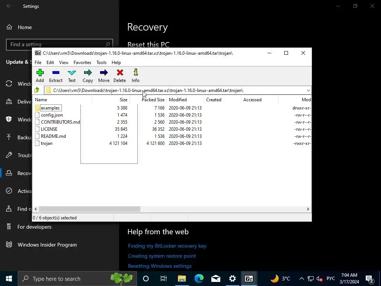
Task: Click the horizontal scrollbar left arrow
Action: pyautogui.click(x=36, y=209)
